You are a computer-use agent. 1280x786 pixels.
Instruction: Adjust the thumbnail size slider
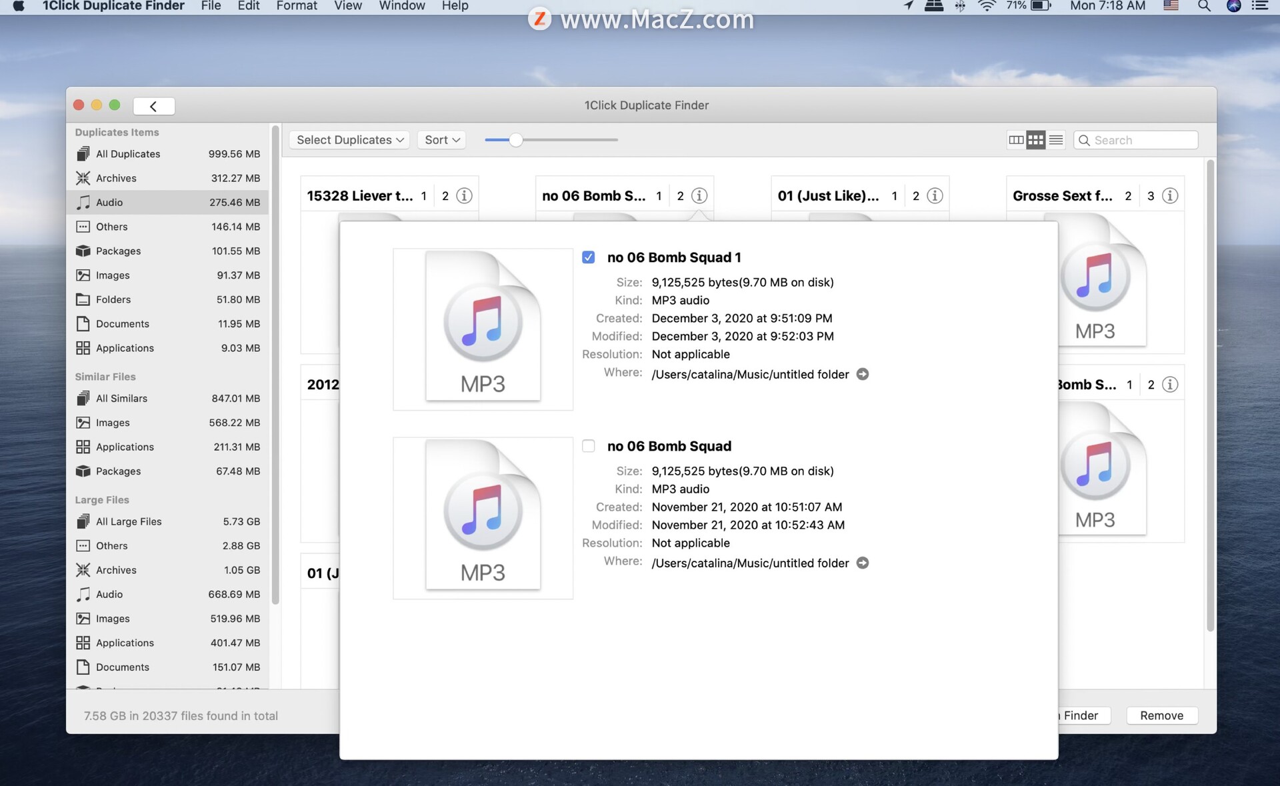click(516, 140)
